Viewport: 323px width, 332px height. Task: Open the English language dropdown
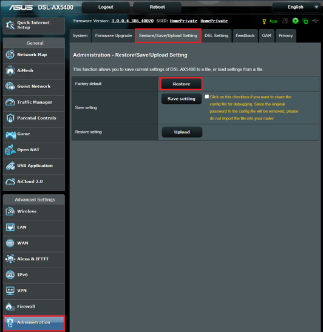pyautogui.click(x=296, y=7)
